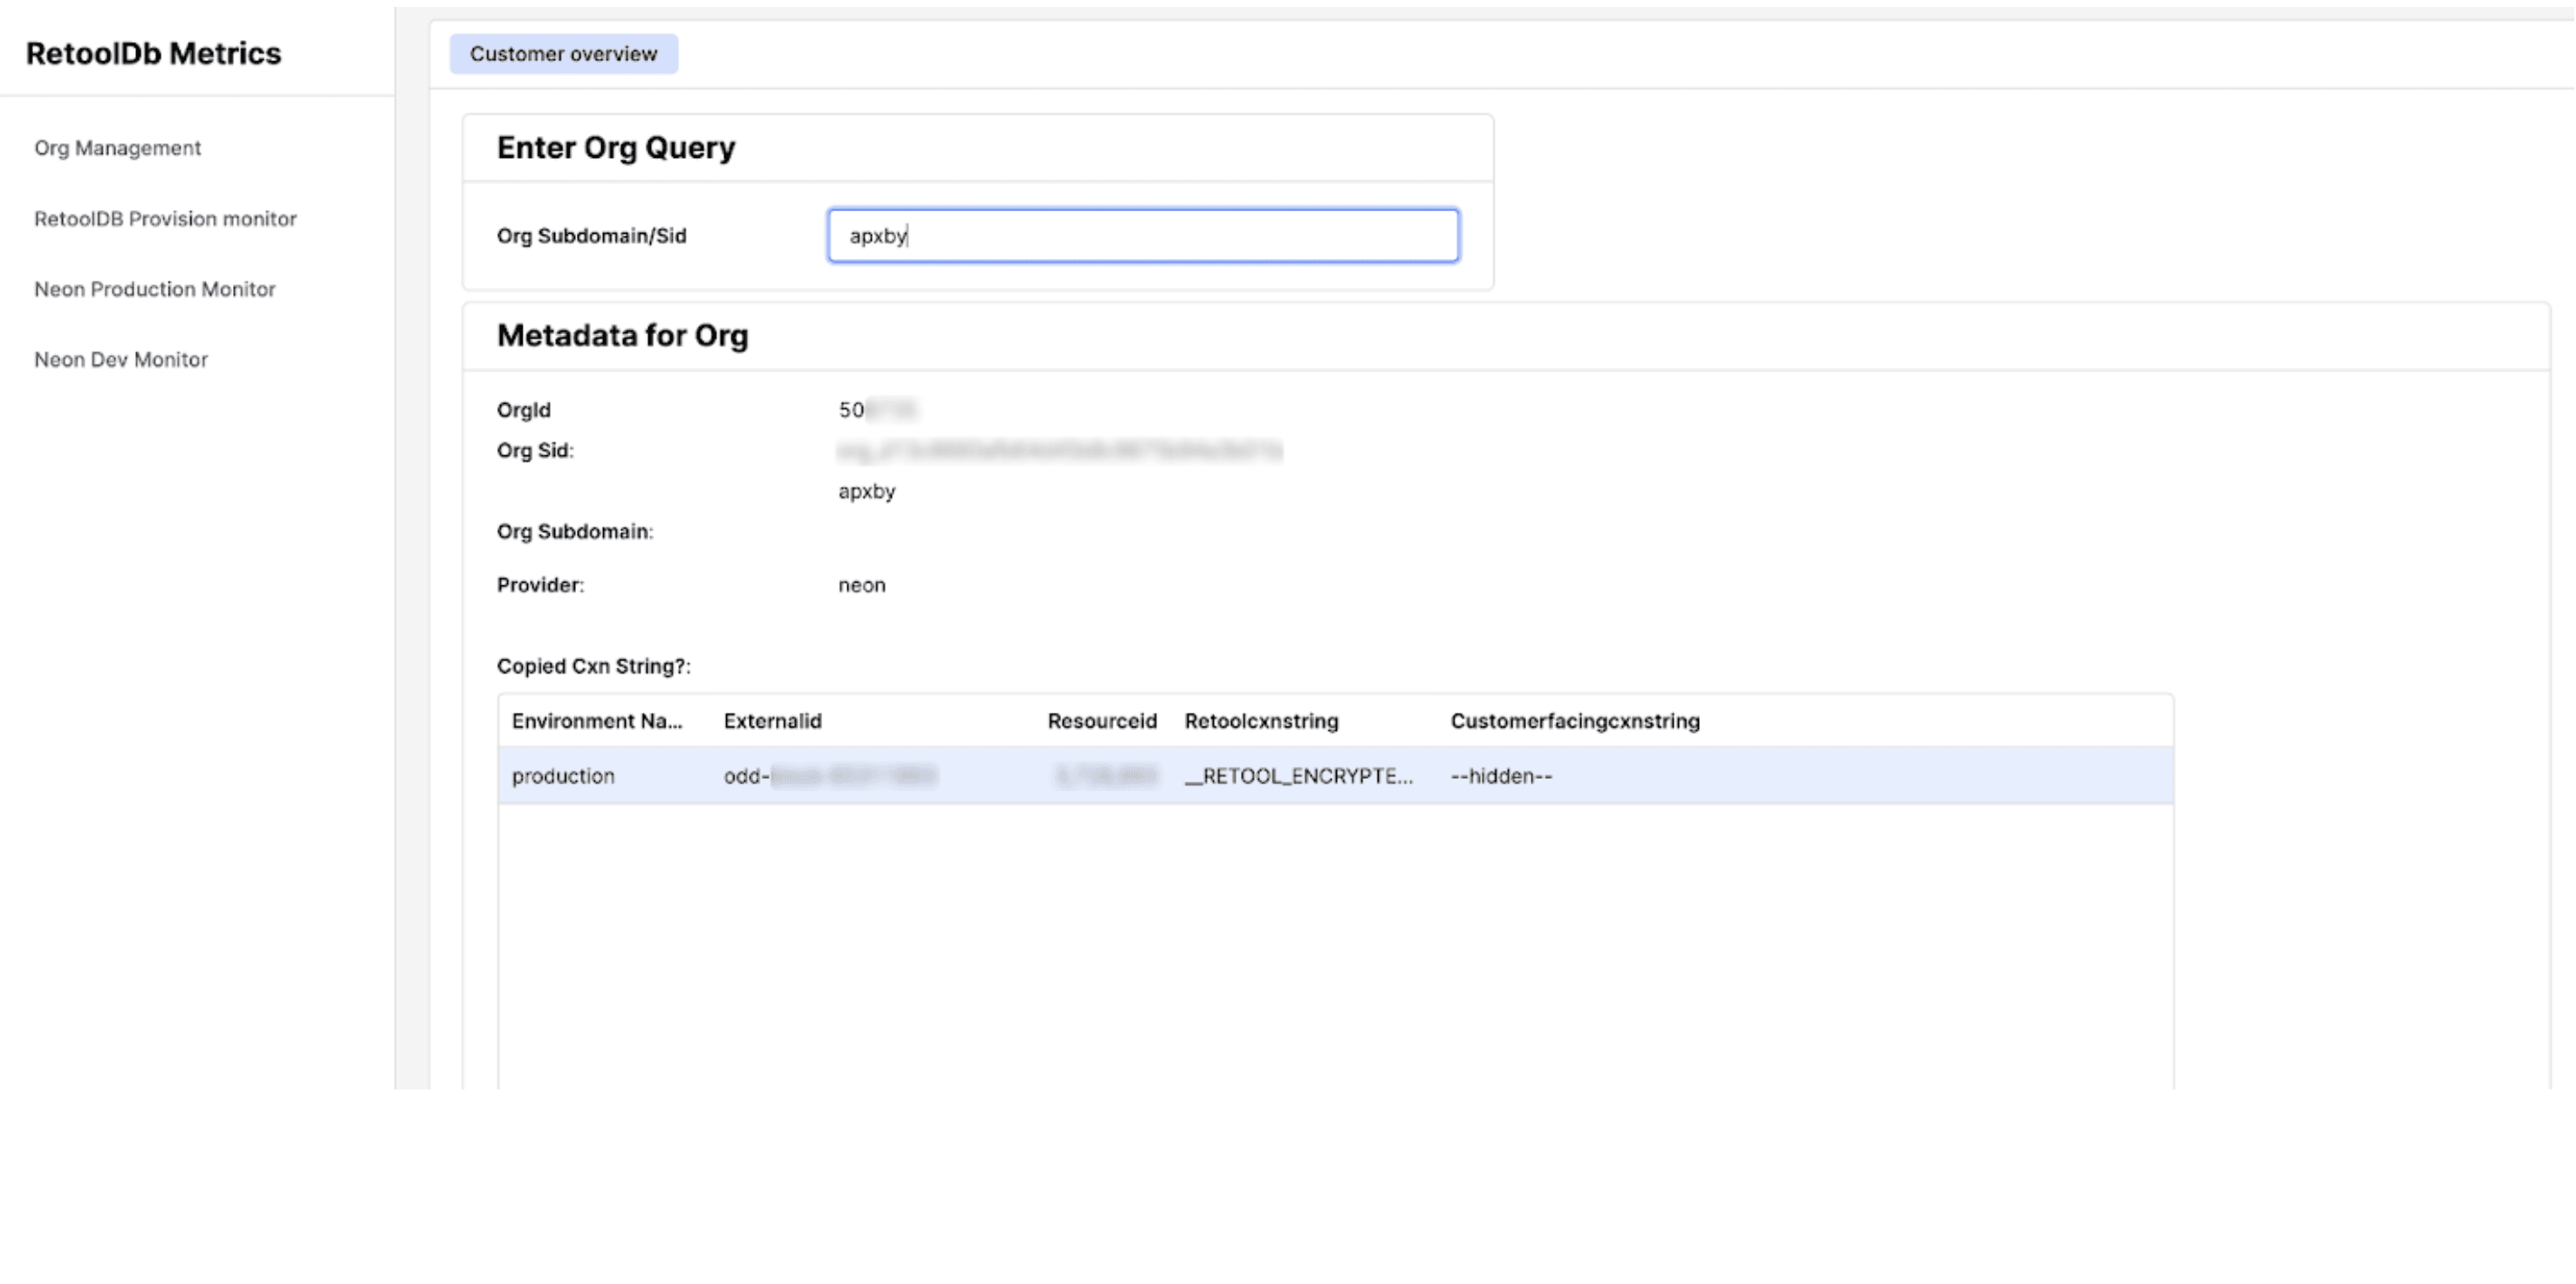2576x1284 pixels.
Task: Switch to the Customer overview tab
Action: pyautogui.click(x=563, y=54)
